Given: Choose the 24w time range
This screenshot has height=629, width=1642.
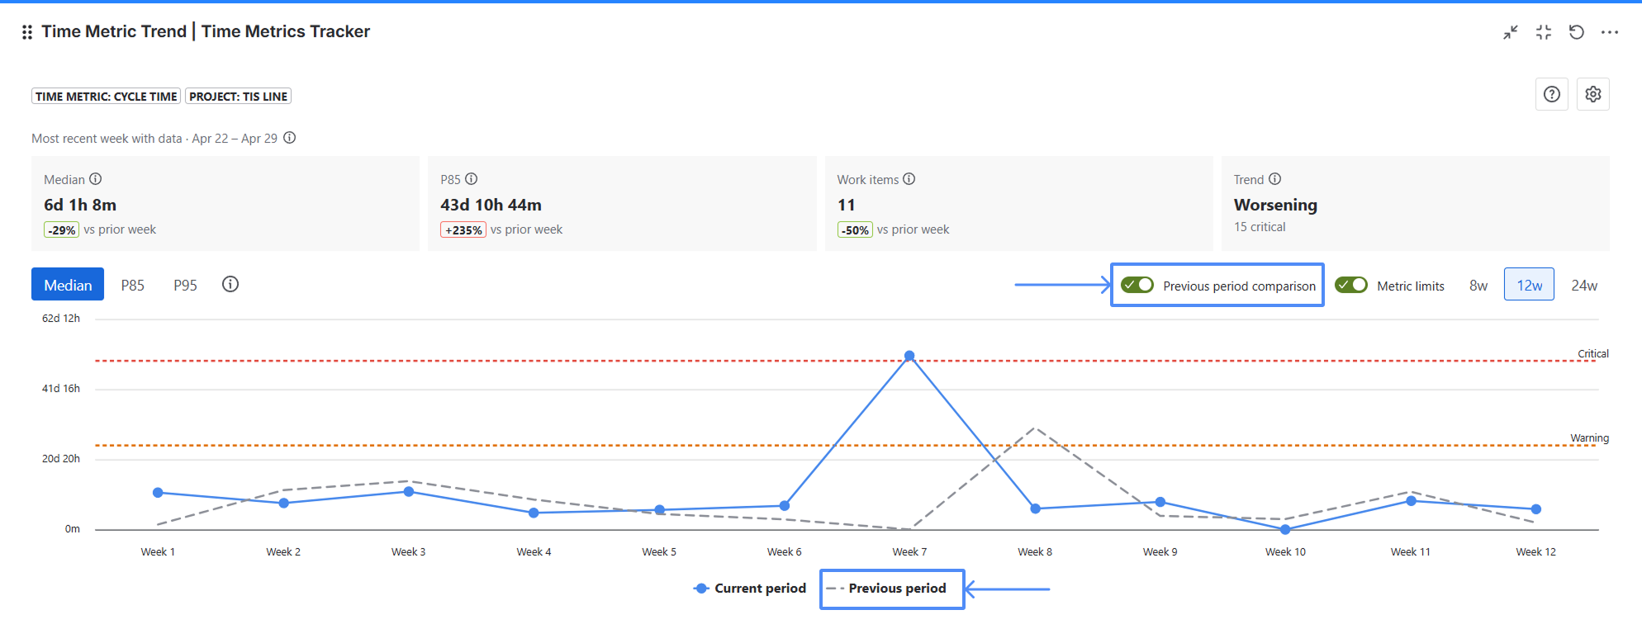Looking at the screenshot, I should point(1584,286).
